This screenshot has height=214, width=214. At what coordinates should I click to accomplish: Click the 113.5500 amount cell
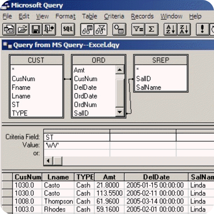[x=109, y=193]
